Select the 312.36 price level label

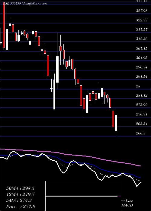[142, 39]
